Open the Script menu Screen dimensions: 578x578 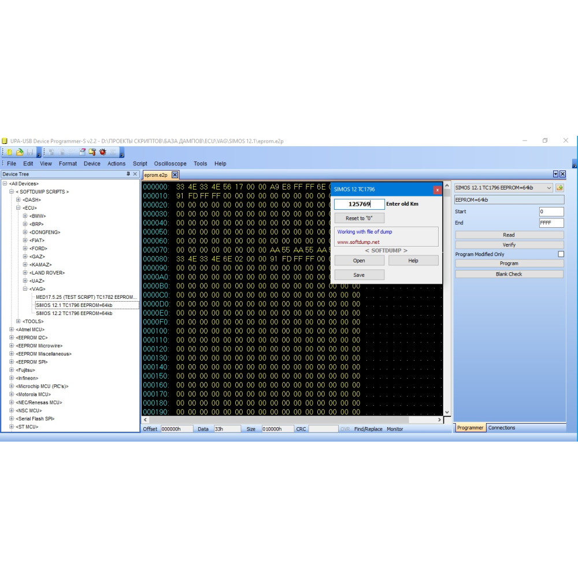140,164
